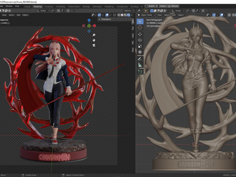Open shading options dropdown arrow in left viewport

[x=132, y=15]
